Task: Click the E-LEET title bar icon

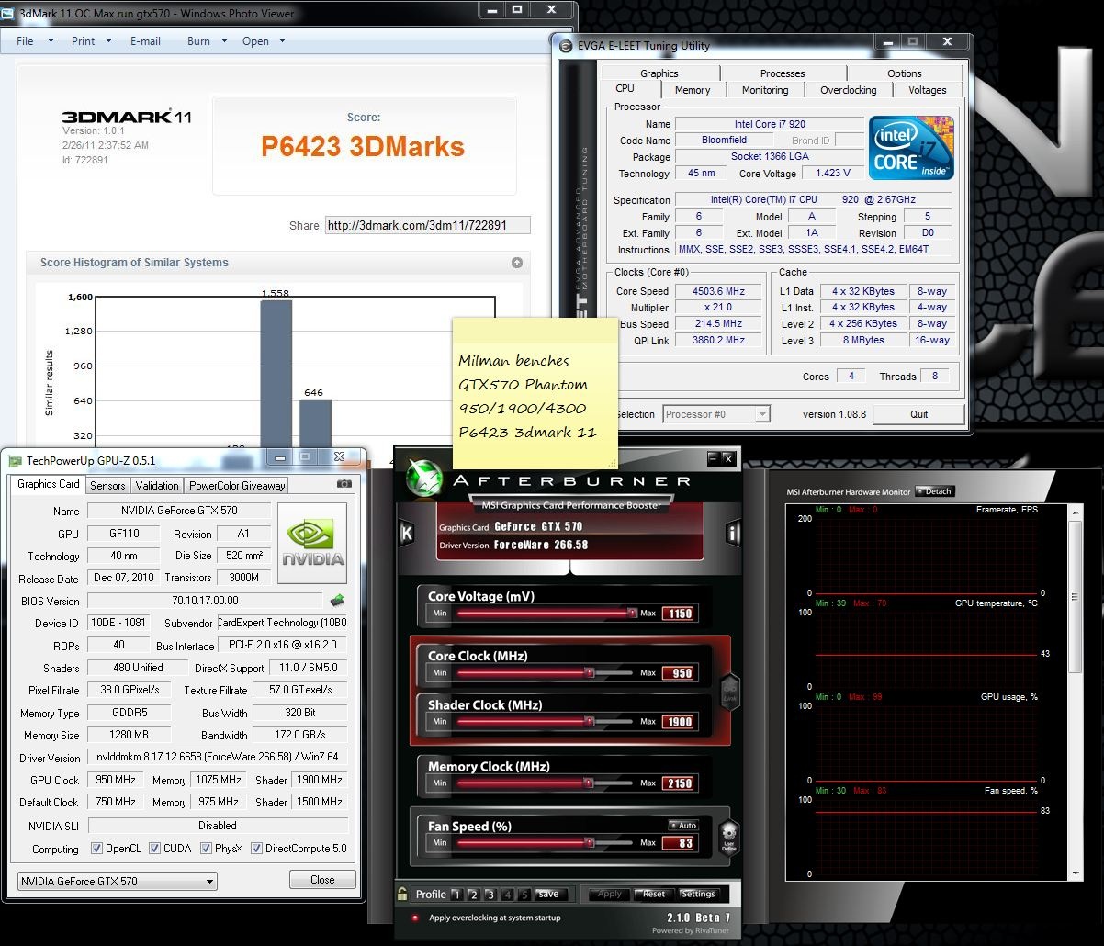Action: coord(565,46)
